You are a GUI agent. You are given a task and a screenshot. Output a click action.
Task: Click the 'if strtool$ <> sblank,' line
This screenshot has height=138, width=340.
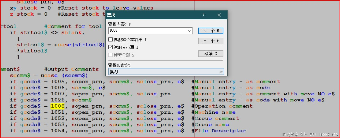tap(47, 32)
